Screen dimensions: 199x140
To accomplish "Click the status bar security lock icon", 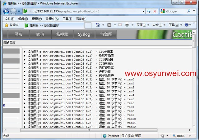I will pos(162,136).
